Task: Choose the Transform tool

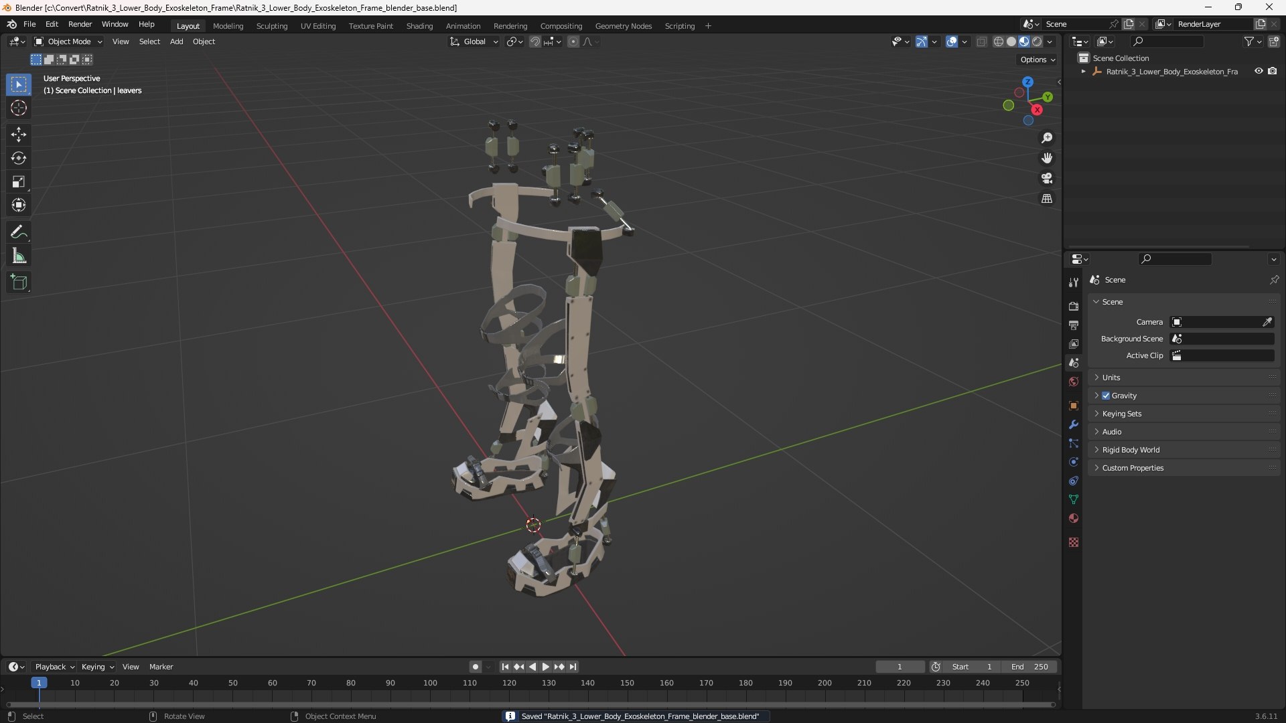Action: coord(19,205)
